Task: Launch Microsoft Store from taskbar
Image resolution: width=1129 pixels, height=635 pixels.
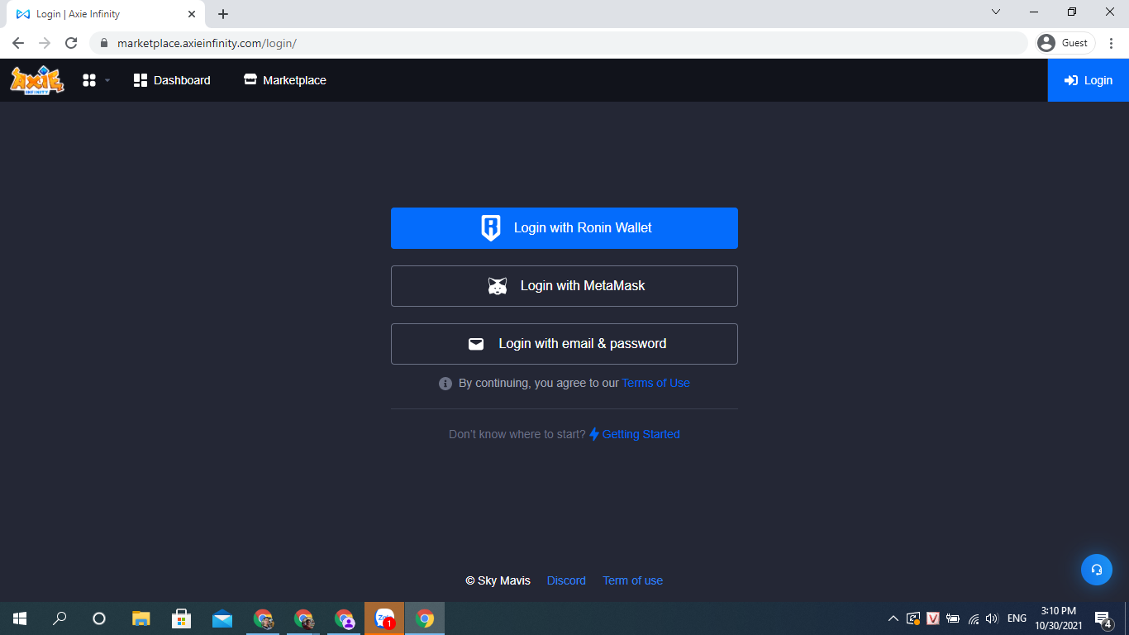Action: tap(182, 618)
